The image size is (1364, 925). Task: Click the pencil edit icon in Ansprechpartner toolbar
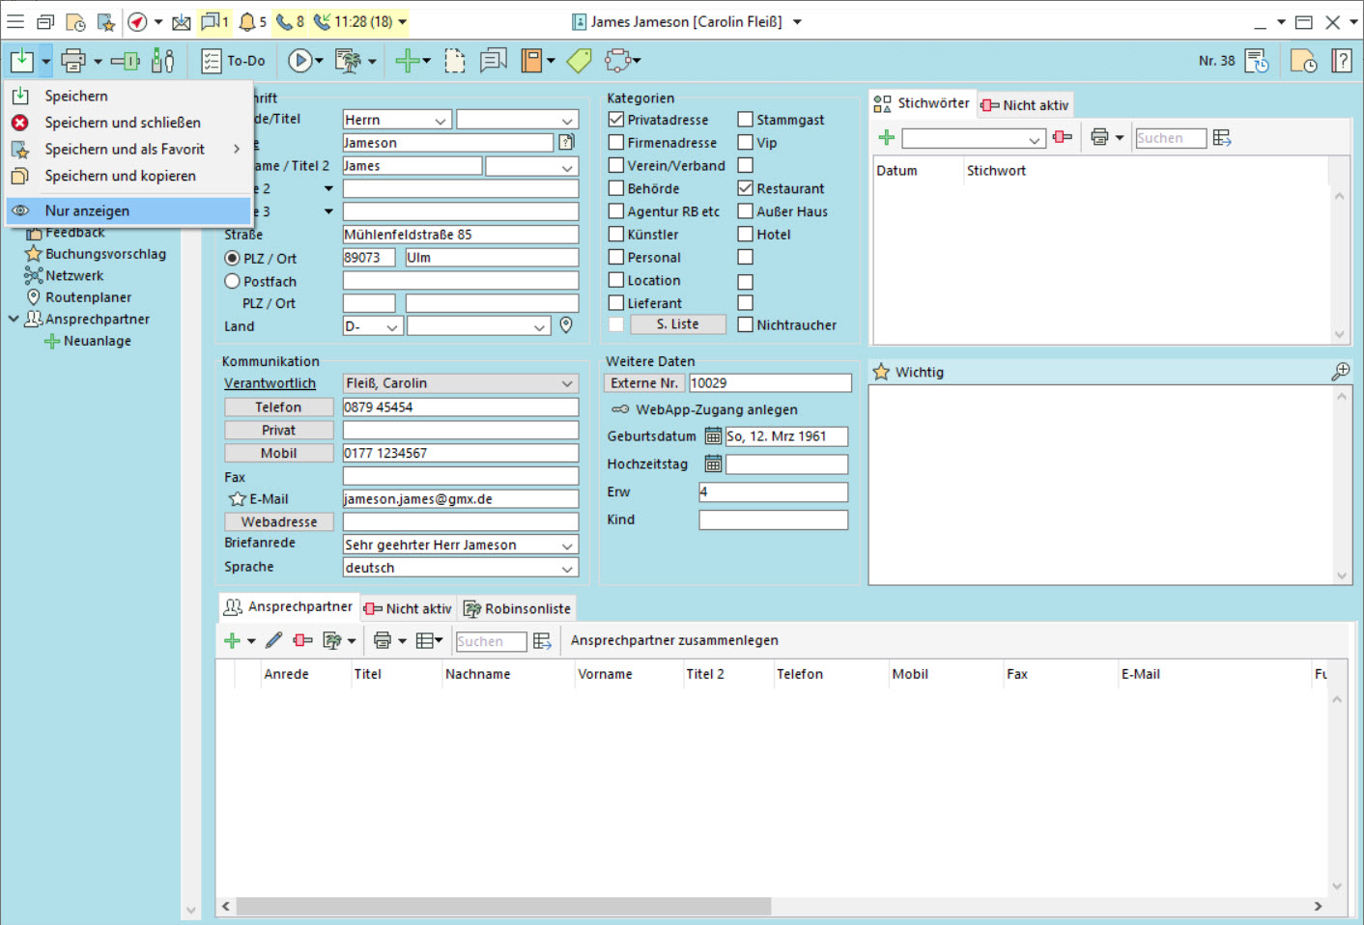[274, 640]
